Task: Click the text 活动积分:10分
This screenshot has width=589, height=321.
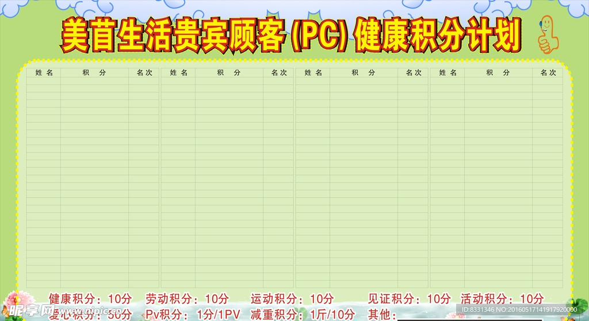Action: [x=502, y=299]
